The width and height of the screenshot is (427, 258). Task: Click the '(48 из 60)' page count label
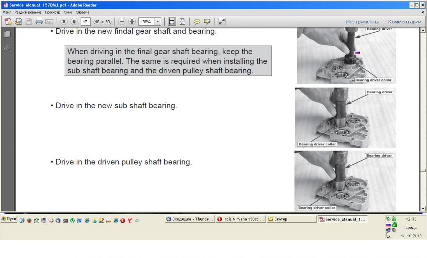click(102, 22)
